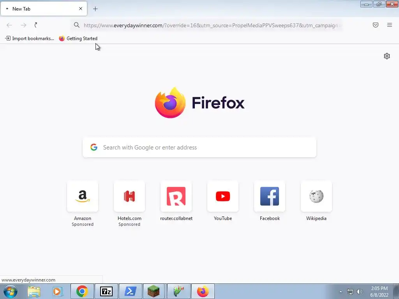The width and height of the screenshot is (399, 299).
Task: Select the New Tab tab
Action: pos(44,9)
